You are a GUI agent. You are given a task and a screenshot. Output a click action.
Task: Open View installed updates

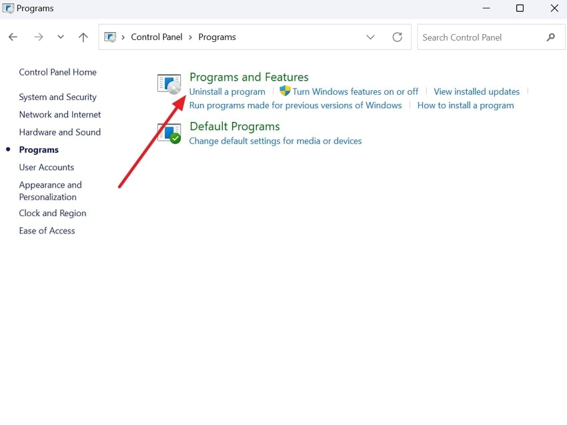476,91
